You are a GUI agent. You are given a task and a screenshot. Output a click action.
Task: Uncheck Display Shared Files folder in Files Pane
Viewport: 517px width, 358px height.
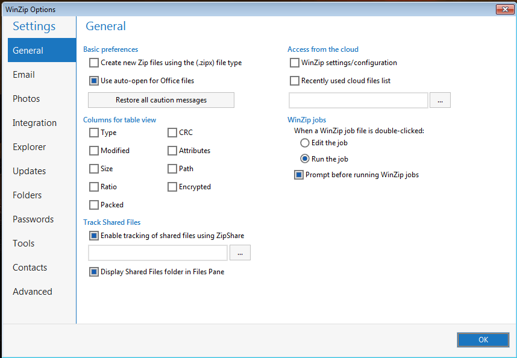coord(94,272)
